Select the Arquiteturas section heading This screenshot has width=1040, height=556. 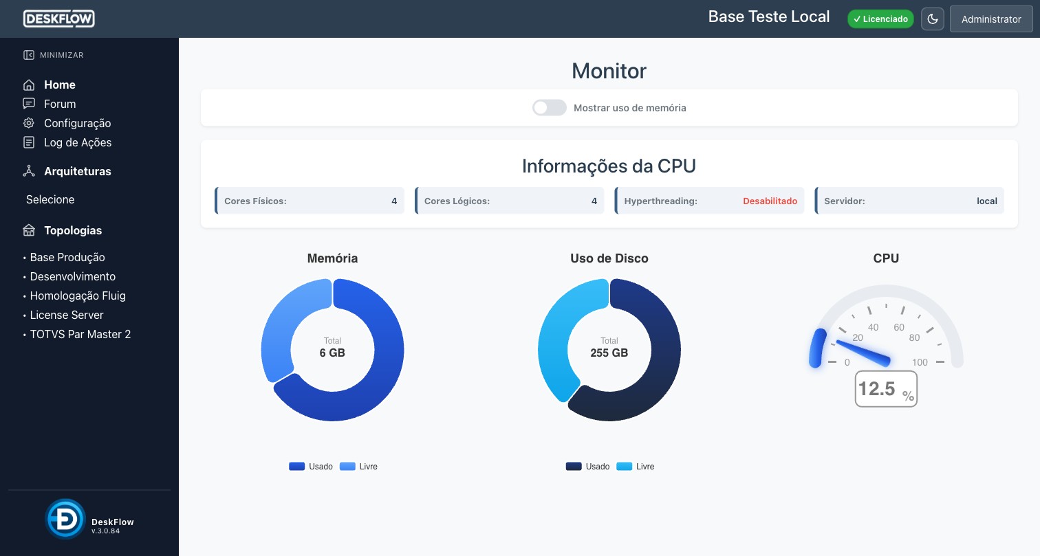click(x=78, y=171)
